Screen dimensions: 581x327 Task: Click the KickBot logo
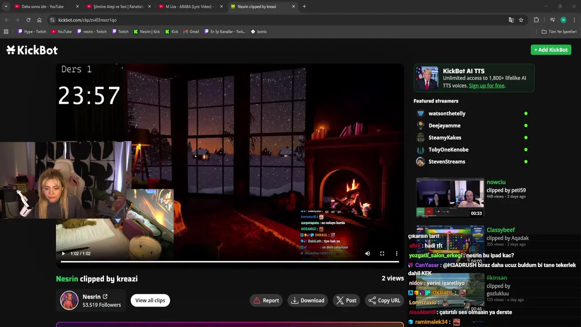click(32, 50)
